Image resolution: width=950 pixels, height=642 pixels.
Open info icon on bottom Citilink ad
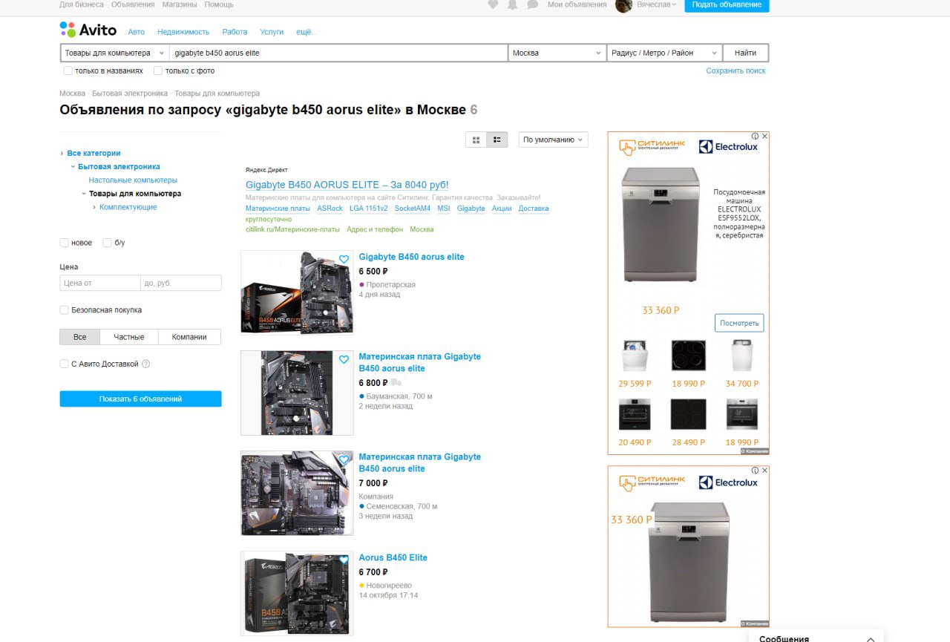point(755,471)
